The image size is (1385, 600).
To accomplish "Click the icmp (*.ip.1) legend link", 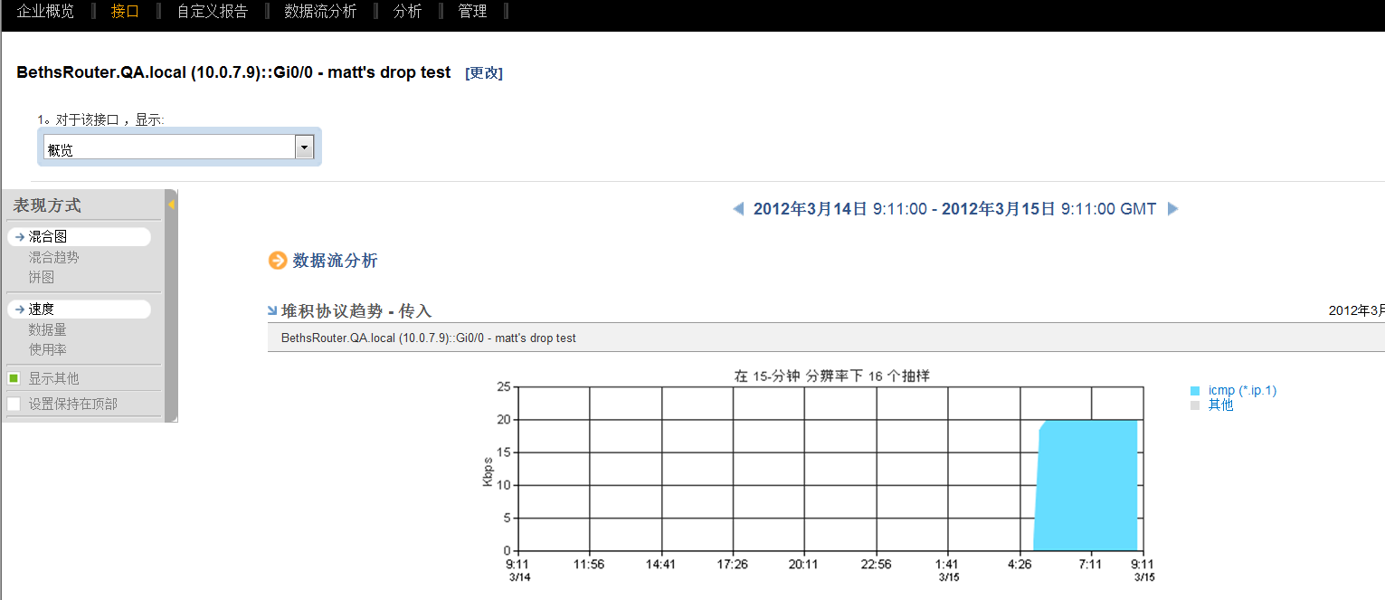I will [1242, 391].
